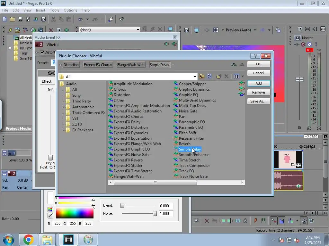Toggle the Master Bus mute icon
The width and height of the screenshot is (329, 246).
pos(309,44)
